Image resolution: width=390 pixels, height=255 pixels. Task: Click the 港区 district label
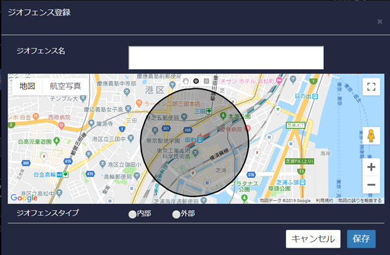pyautogui.click(x=155, y=90)
